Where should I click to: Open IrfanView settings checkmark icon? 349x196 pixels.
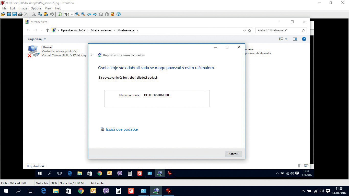coord(112,15)
